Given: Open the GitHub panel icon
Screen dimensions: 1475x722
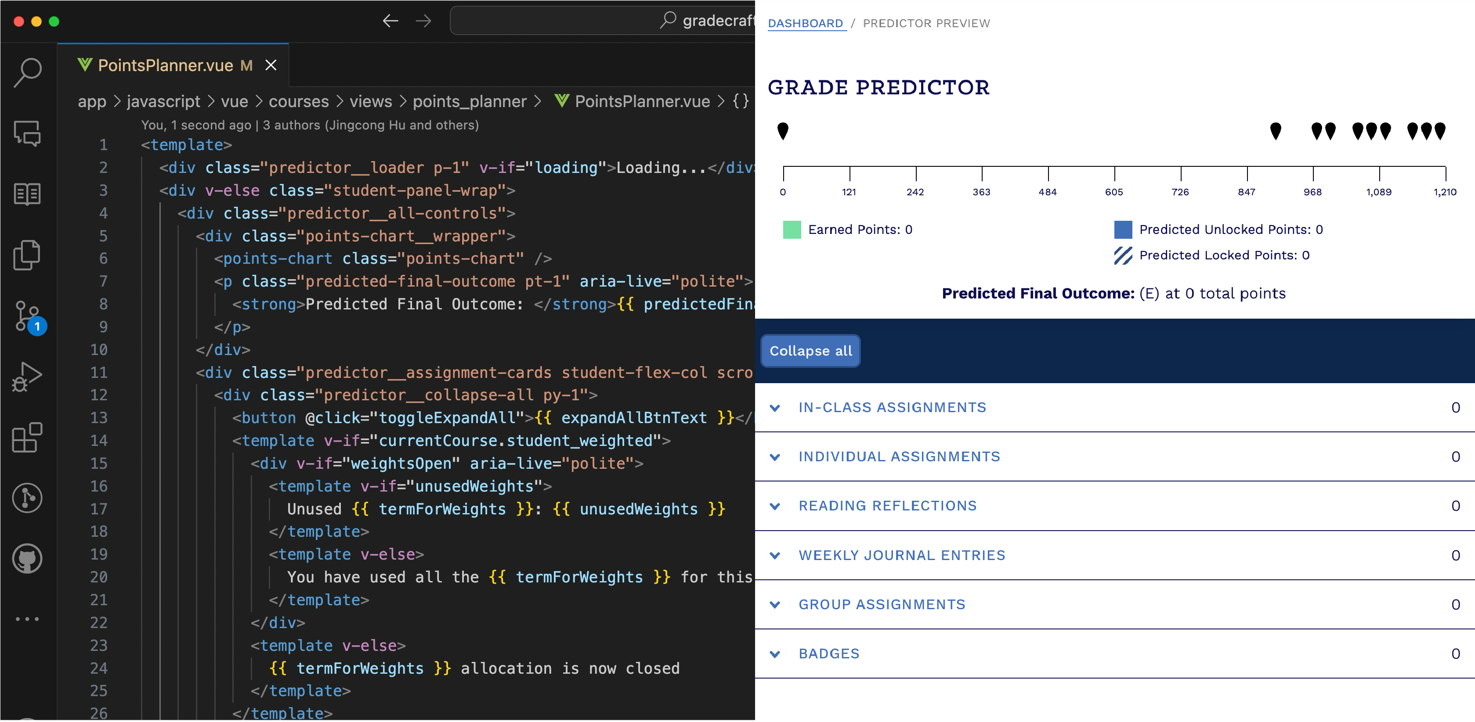Looking at the screenshot, I should click(x=28, y=558).
